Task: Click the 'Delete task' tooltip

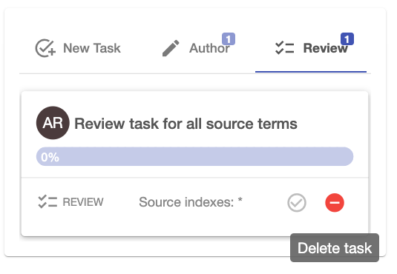Action: tap(335, 248)
